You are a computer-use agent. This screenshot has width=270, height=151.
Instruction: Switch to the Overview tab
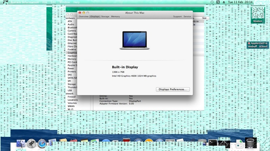point(84,16)
